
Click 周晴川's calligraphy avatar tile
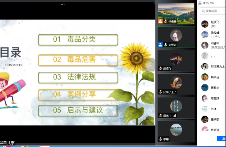coord(176,106)
